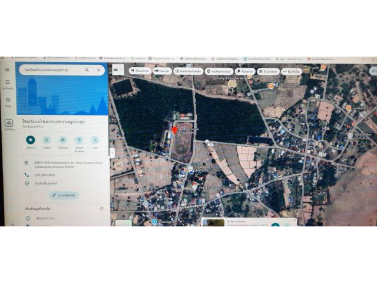This screenshot has height=283, width=377.
Task: Open the hamburger menu in left sidebar
Action: coord(7,70)
